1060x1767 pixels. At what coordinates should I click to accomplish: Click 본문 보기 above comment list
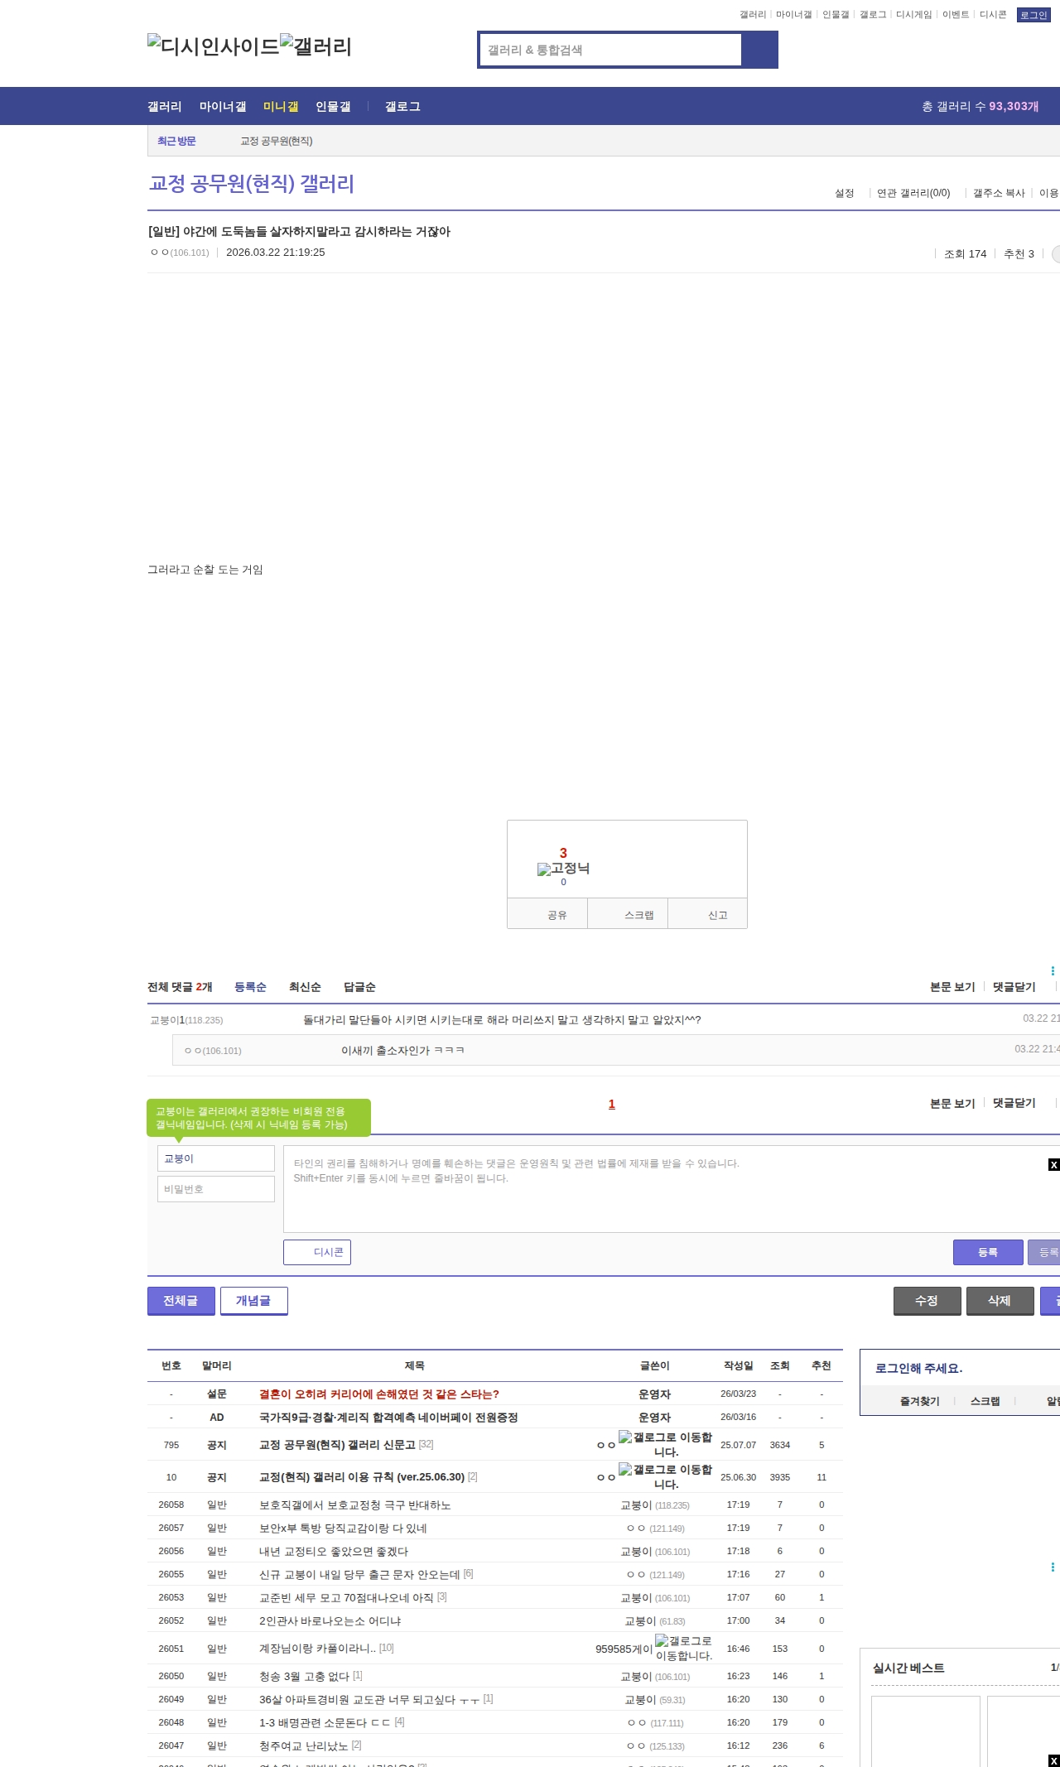[952, 987]
